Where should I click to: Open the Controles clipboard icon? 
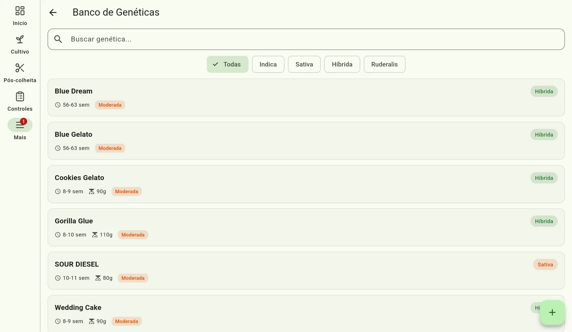[20, 97]
